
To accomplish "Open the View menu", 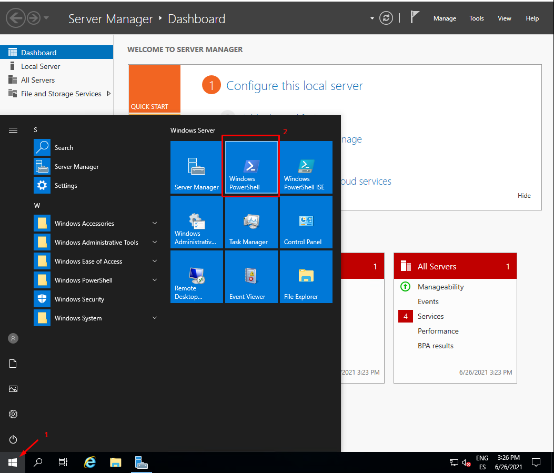I will (504, 18).
